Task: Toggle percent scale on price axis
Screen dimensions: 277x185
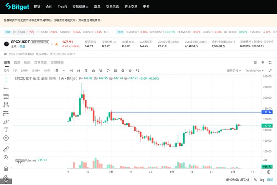Action: (255, 180)
